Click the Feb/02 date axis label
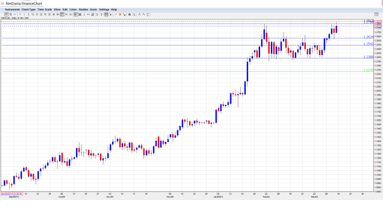The width and height of the screenshot is (383, 216). point(266,197)
